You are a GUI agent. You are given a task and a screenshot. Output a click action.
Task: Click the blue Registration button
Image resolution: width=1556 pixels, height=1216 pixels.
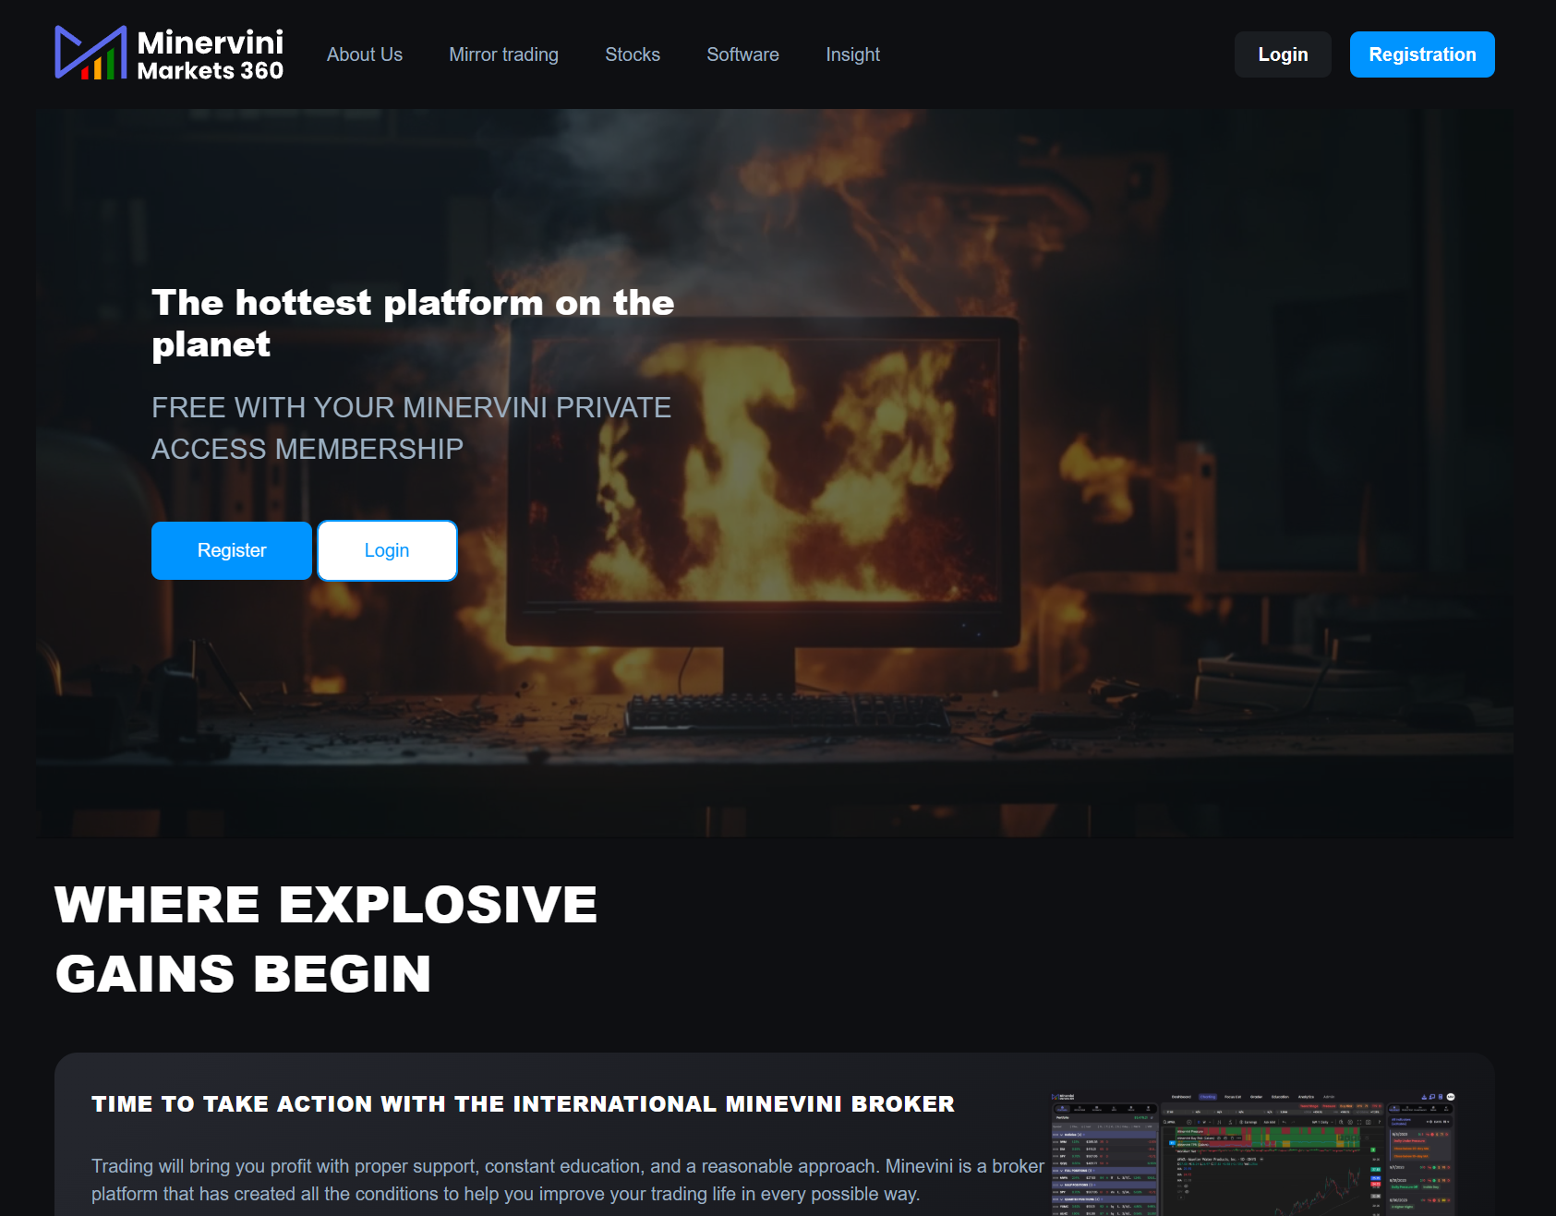coord(1421,54)
